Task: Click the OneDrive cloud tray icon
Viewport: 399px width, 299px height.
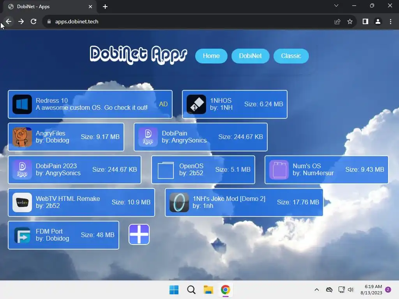Action: click(x=329, y=290)
